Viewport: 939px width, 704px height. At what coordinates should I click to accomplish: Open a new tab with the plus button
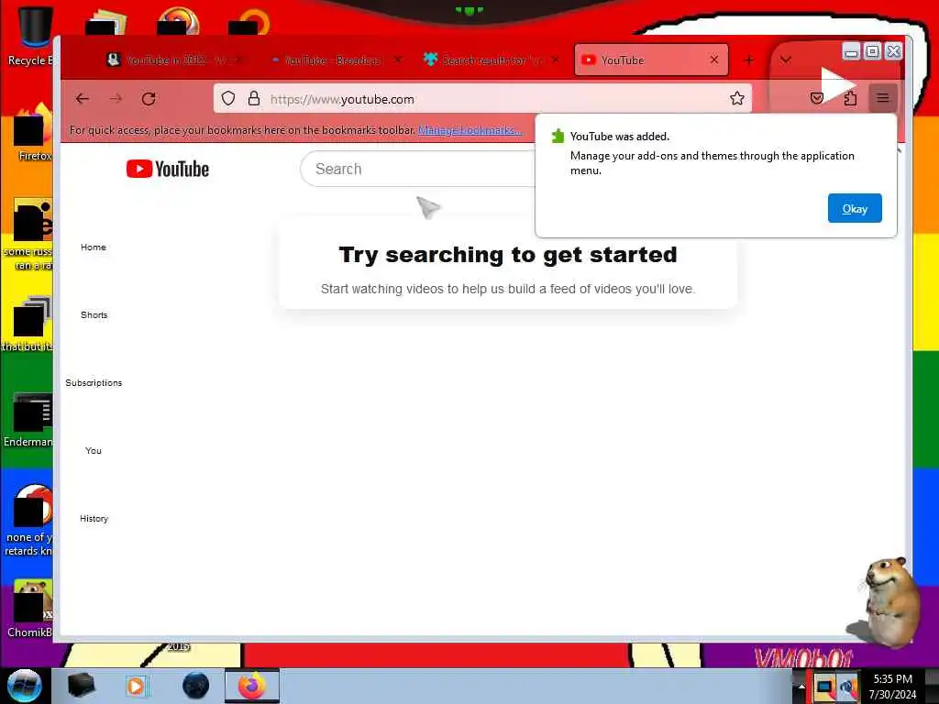tap(748, 60)
